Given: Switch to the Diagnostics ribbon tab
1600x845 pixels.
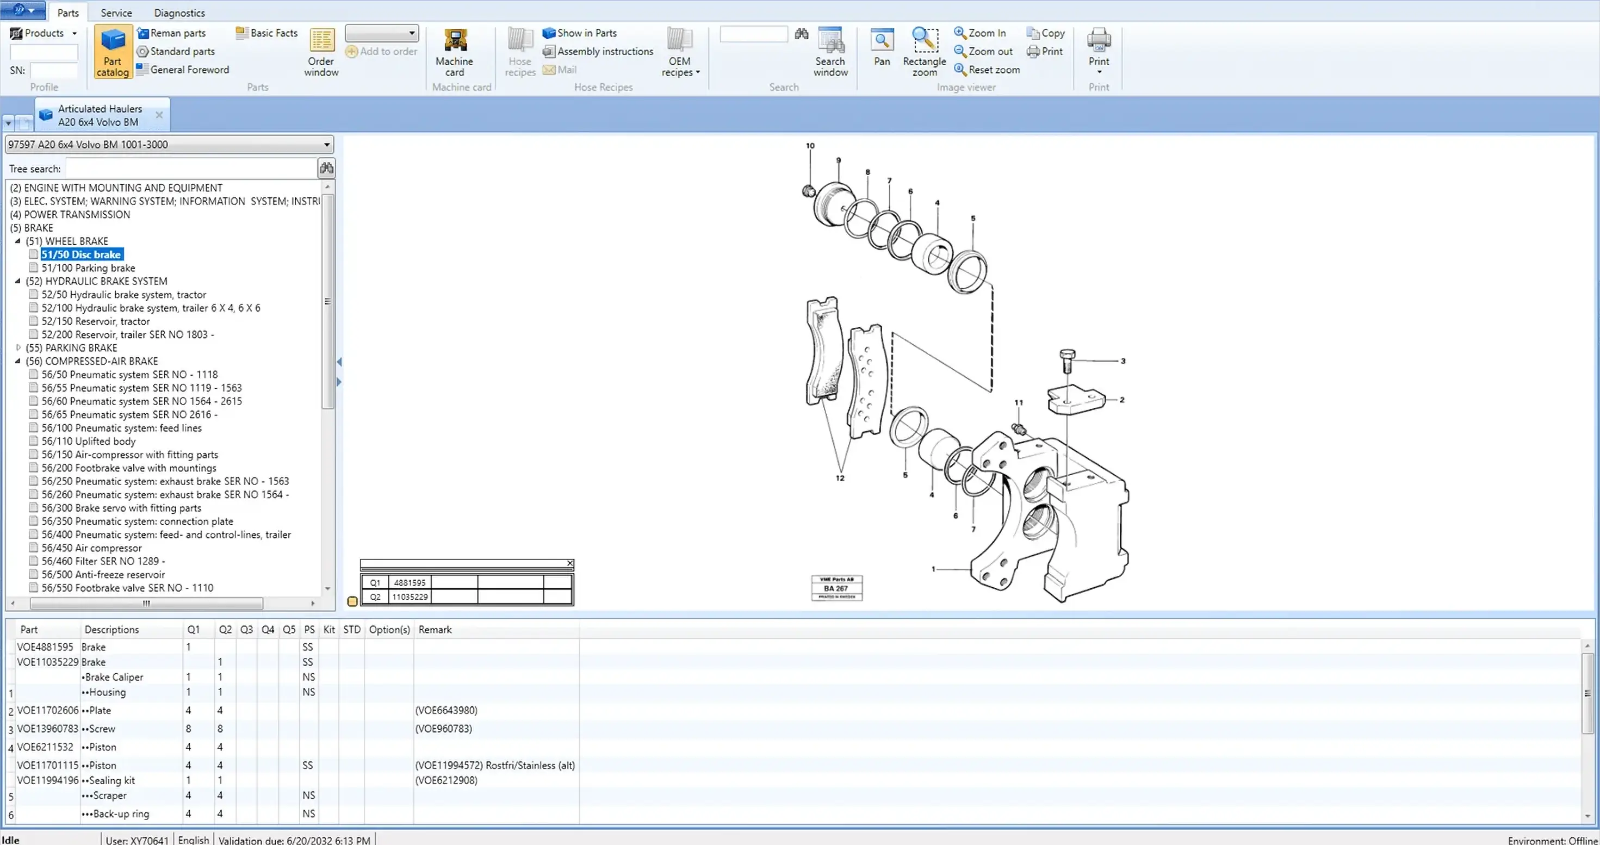Looking at the screenshot, I should [x=179, y=13].
